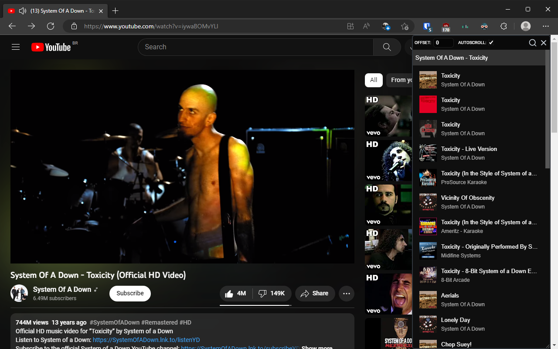
Task: Go back with the browser back arrow
Action: [12, 26]
